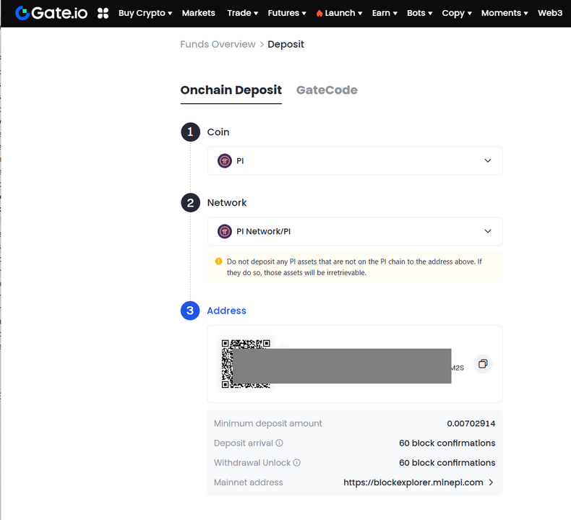Open the Trade dropdown menu

pyautogui.click(x=243, y=13)
